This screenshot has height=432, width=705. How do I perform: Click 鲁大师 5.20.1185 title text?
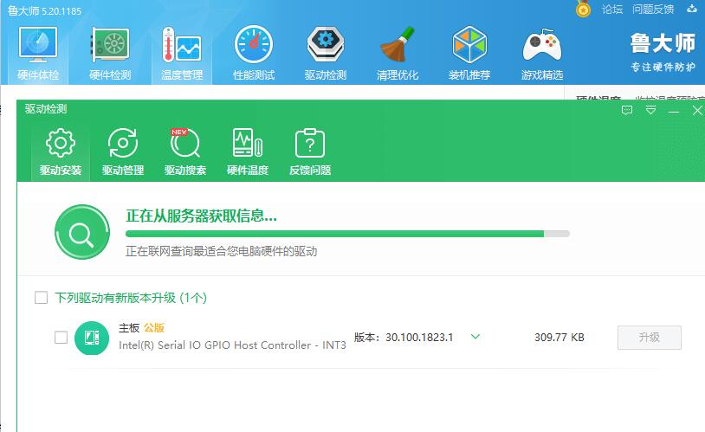(x=44, y=10)
